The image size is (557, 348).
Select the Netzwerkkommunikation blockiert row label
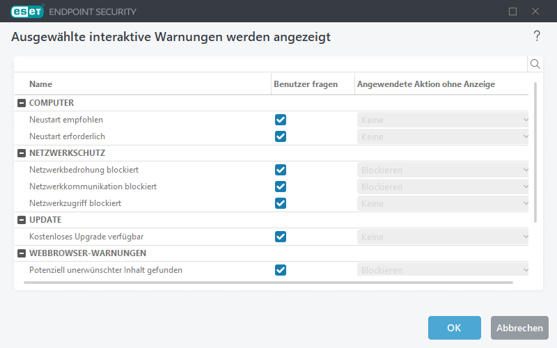pyautogui.click(x=93, y=187)
